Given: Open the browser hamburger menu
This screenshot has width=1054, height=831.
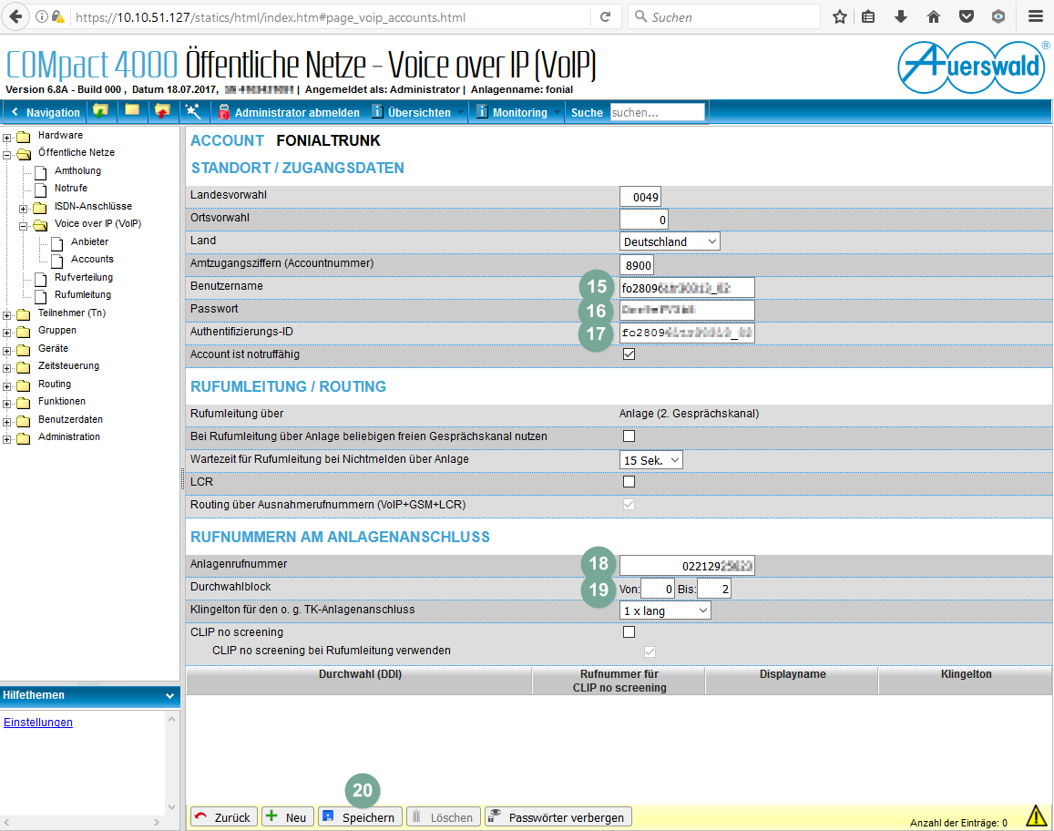Looking at the screenshot, I should point(1036,16).
